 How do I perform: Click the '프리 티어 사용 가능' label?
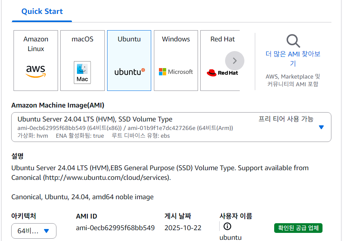(x=286, y=119)
